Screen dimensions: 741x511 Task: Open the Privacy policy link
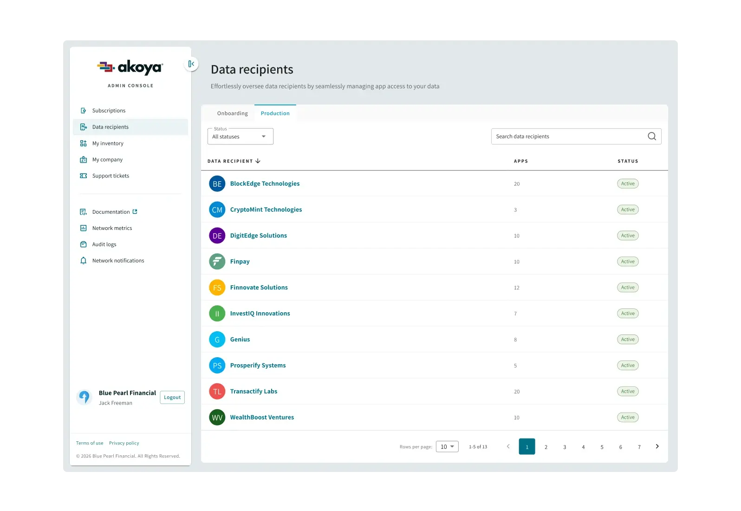click(x=124, y=443)
